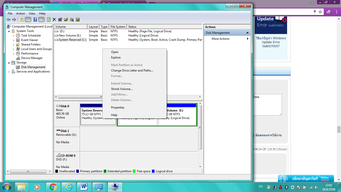Click the blue question mark Help icon
This screenshot has height=192, width=341.
click(35, 19)
